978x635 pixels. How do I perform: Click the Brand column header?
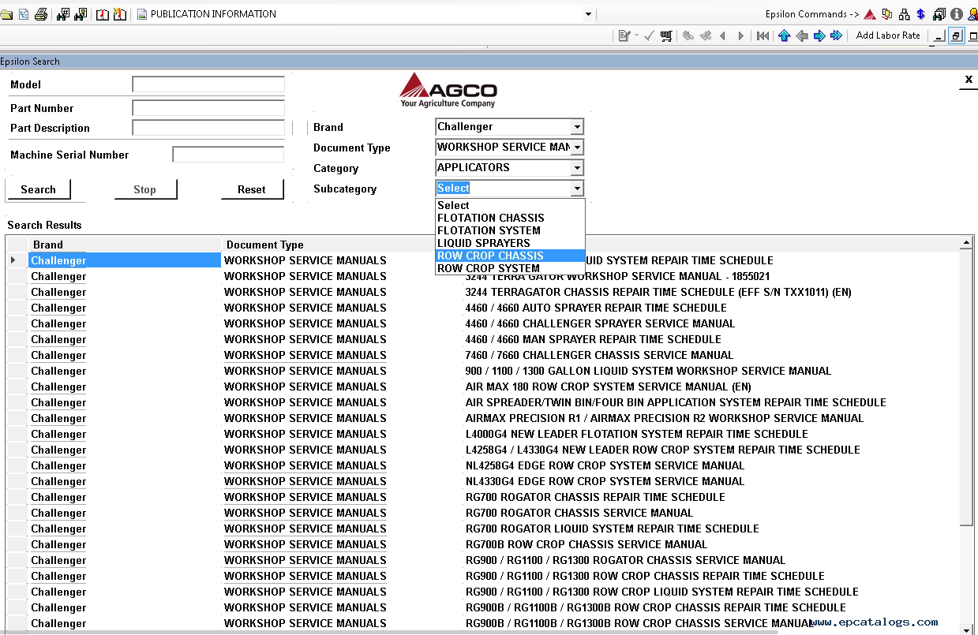(x=125, y=245)
